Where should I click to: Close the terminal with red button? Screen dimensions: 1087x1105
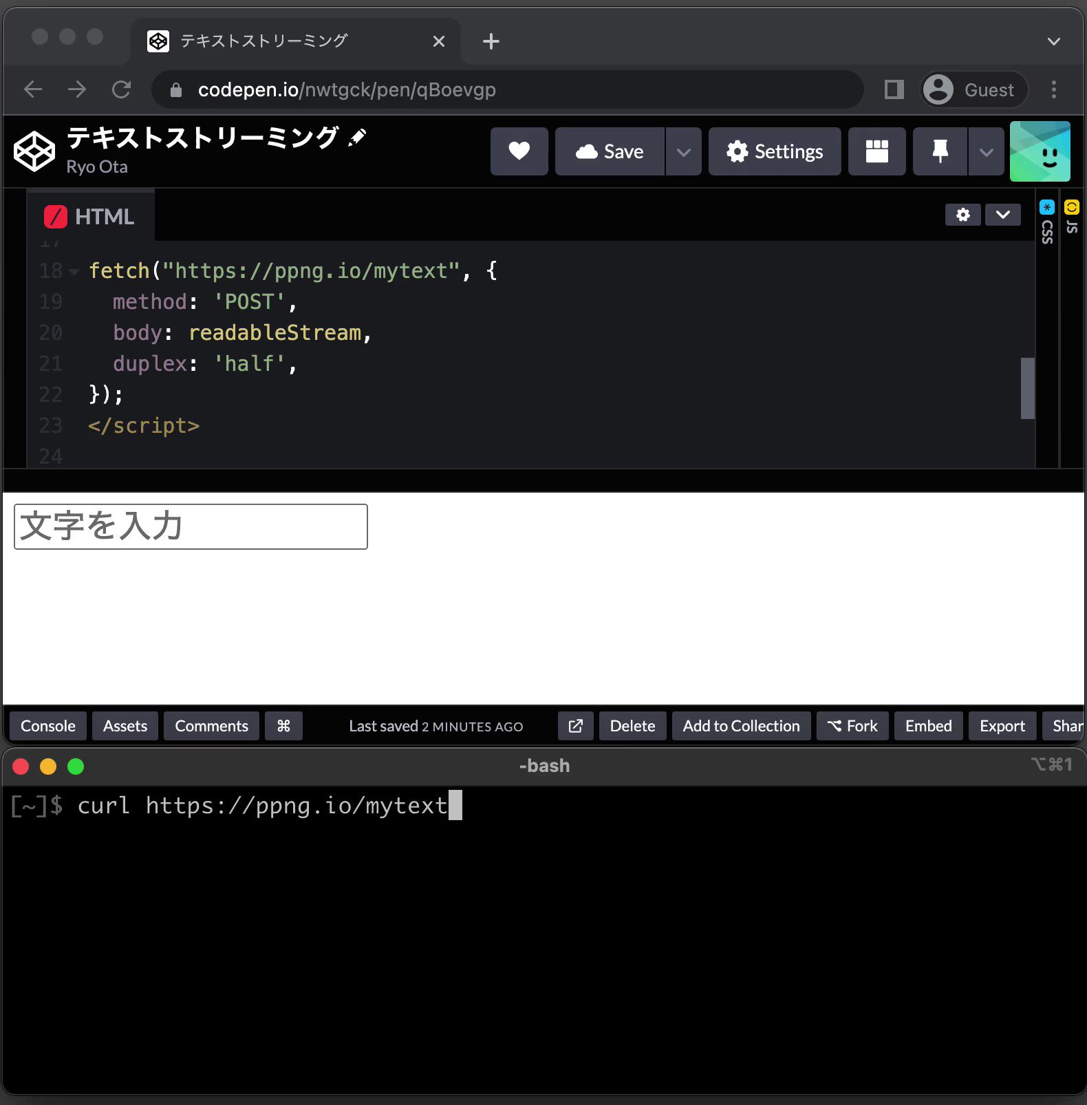pyautogui.click(x=21, y=766)
